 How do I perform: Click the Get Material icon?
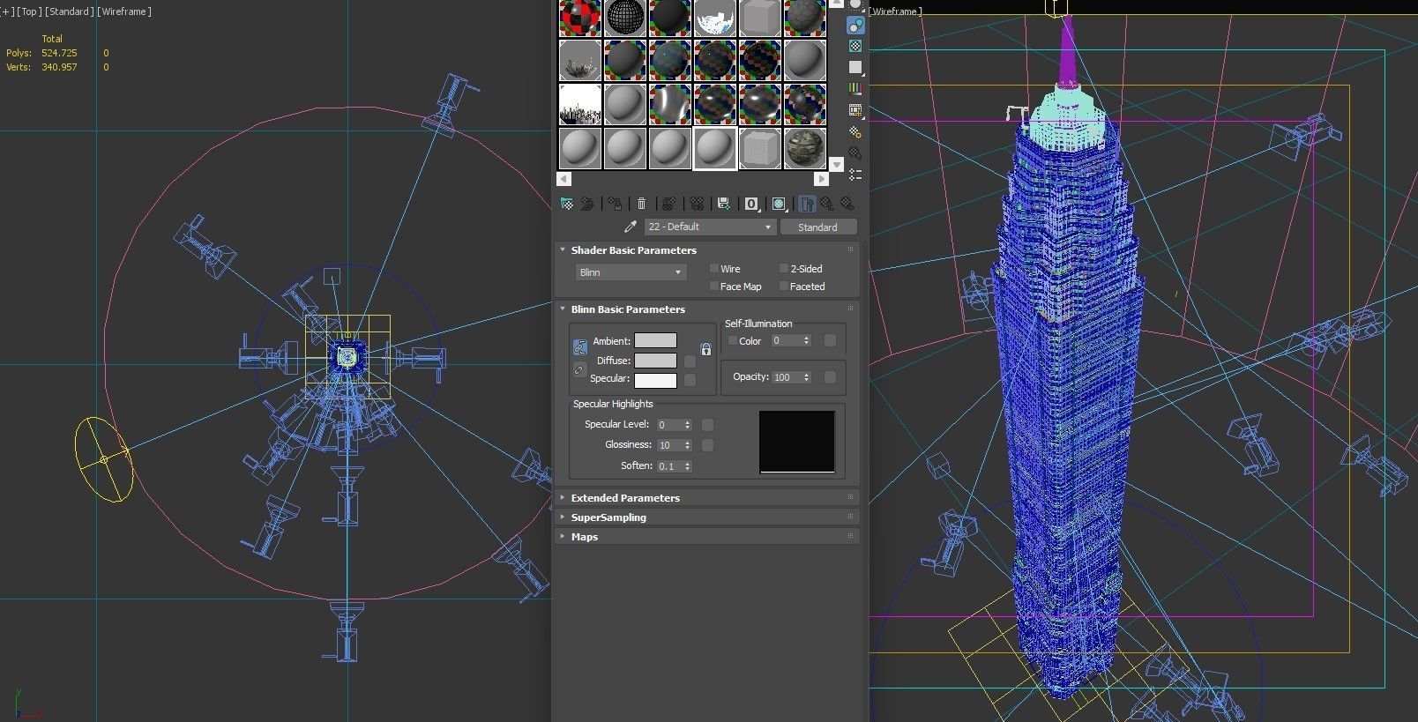coord(567,204)
